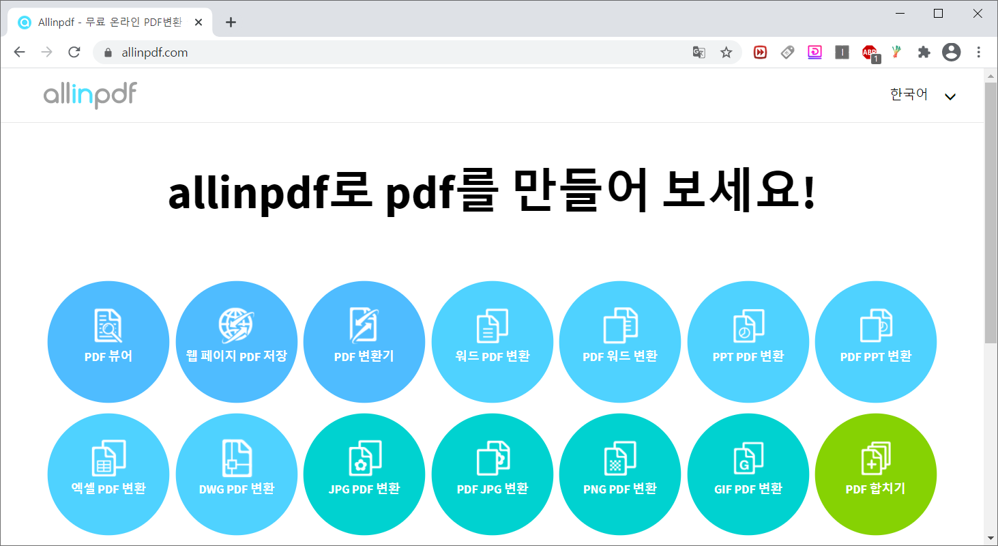Select JPG PDF 변환
Image resolution: width=998 pixels, height=546 pixels.
pos(364,474)
